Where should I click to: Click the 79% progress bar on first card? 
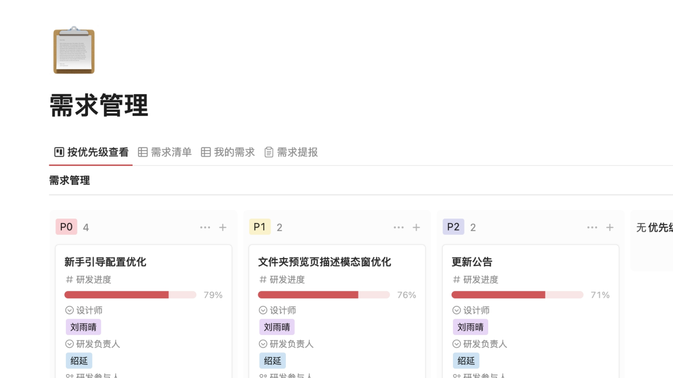coord(130,295)
